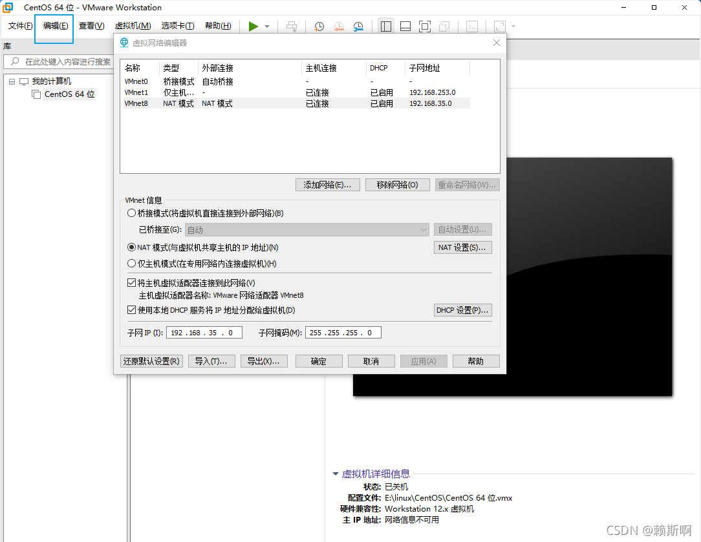
Task: Click the library search magnifier icon
Action: coord(16,61)
